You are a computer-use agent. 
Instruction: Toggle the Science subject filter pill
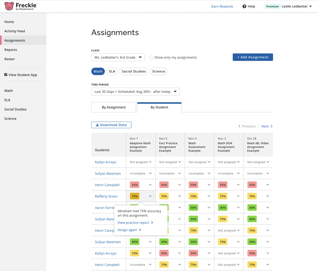pyautogui.click(x=158, y=71)
